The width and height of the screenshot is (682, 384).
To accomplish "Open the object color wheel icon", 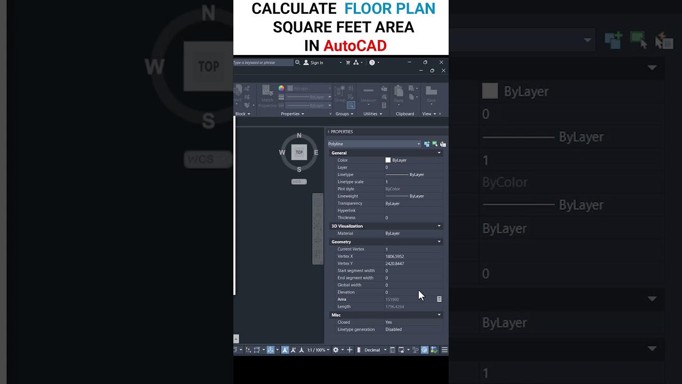I will [281, 89].
